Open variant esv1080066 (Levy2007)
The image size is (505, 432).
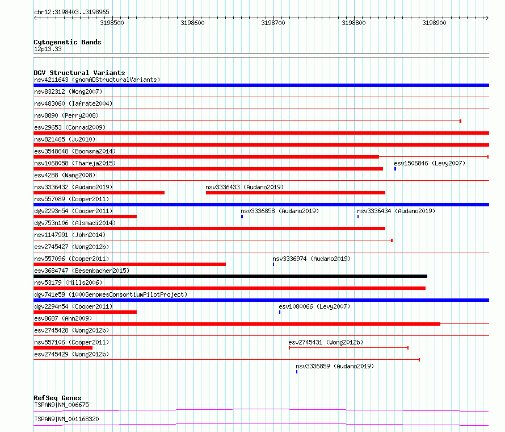pos(314,306)
